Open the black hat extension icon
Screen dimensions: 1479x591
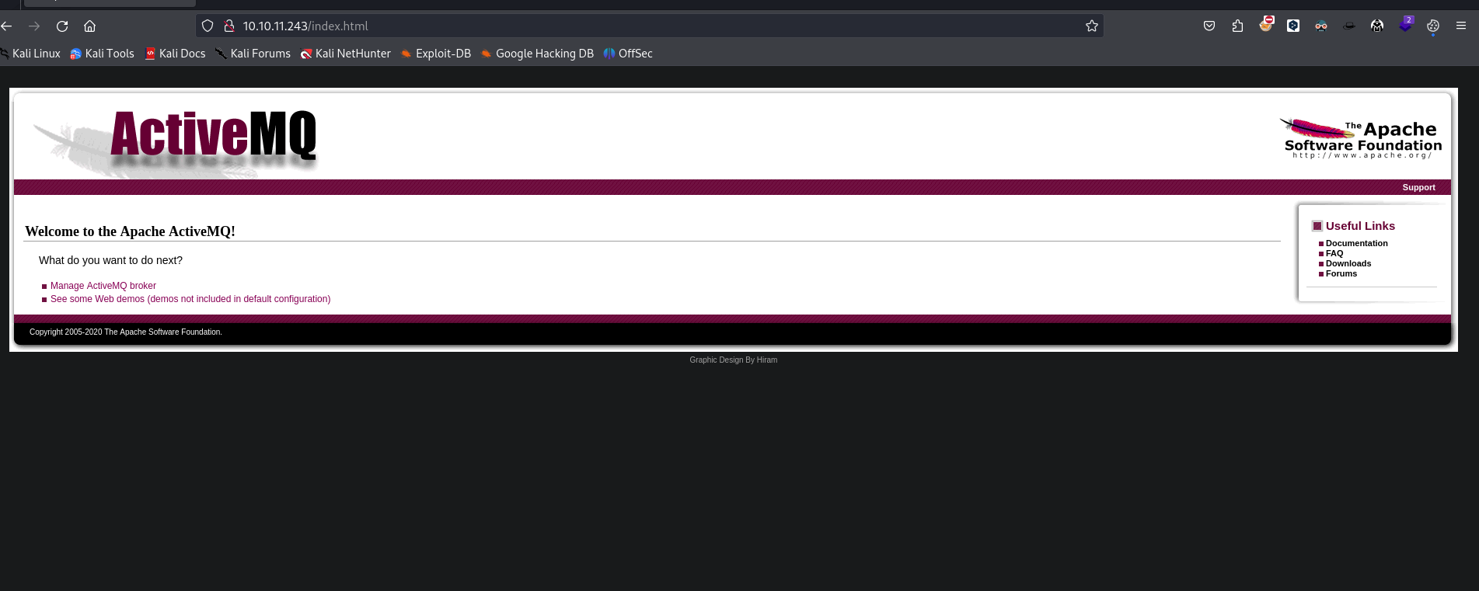1349,26
